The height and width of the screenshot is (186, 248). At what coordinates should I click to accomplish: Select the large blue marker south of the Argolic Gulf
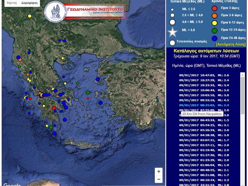tap(65, 120)
